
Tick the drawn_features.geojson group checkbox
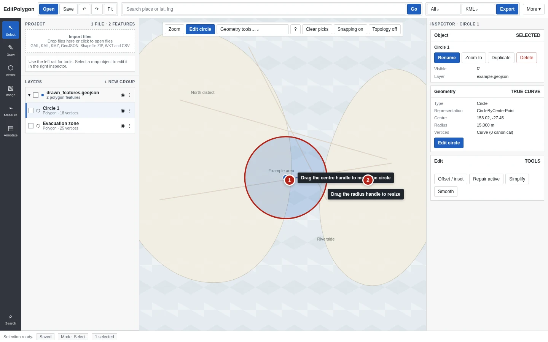click(36, 95)
